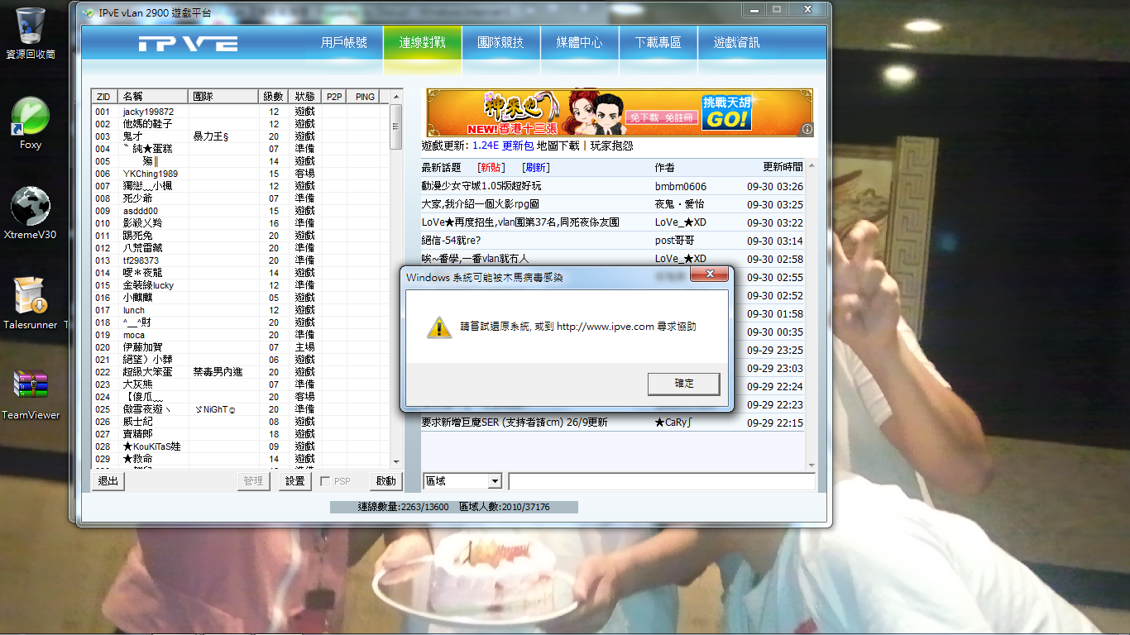Toggle the PSP checkbox
This screenshot has width=1130, height=635.
click(x=325, y=481)
